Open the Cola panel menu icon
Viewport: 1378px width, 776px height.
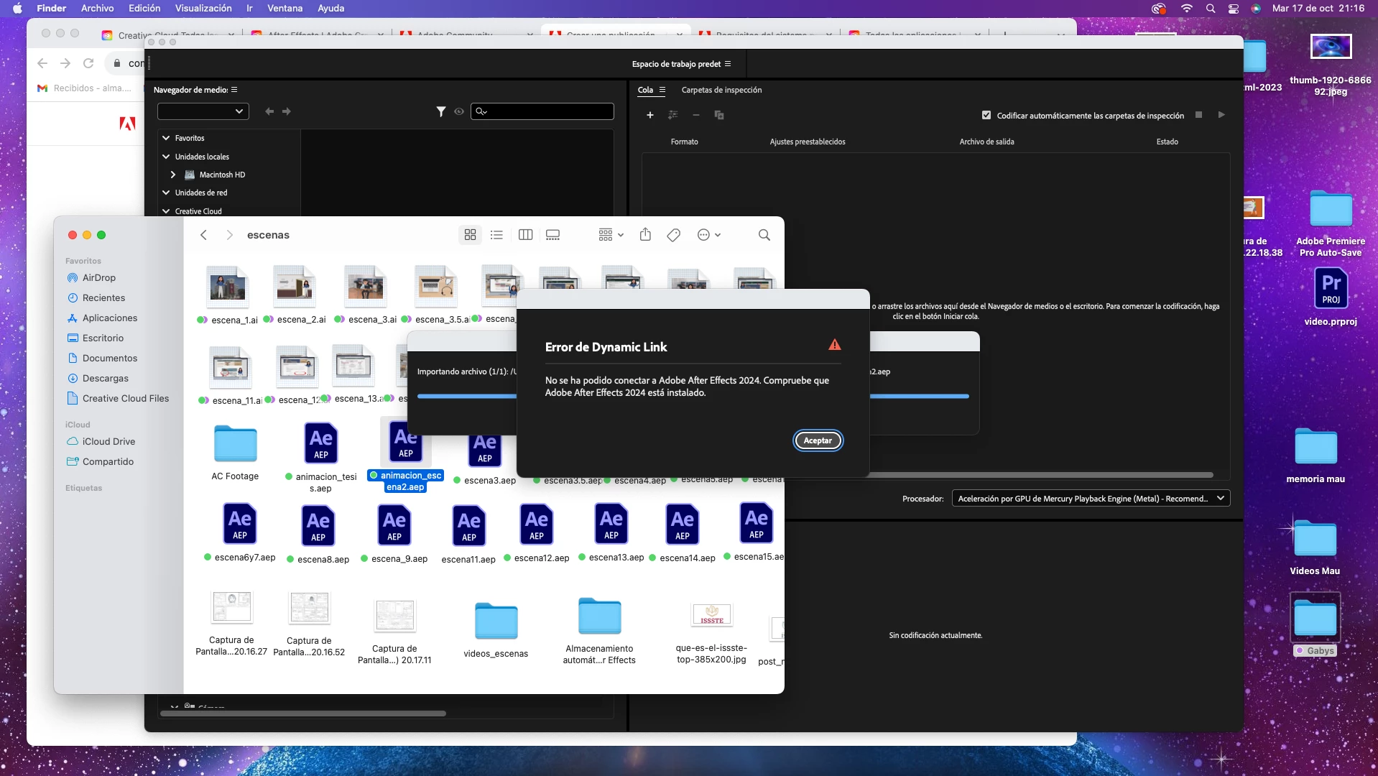tap(662, 90)
